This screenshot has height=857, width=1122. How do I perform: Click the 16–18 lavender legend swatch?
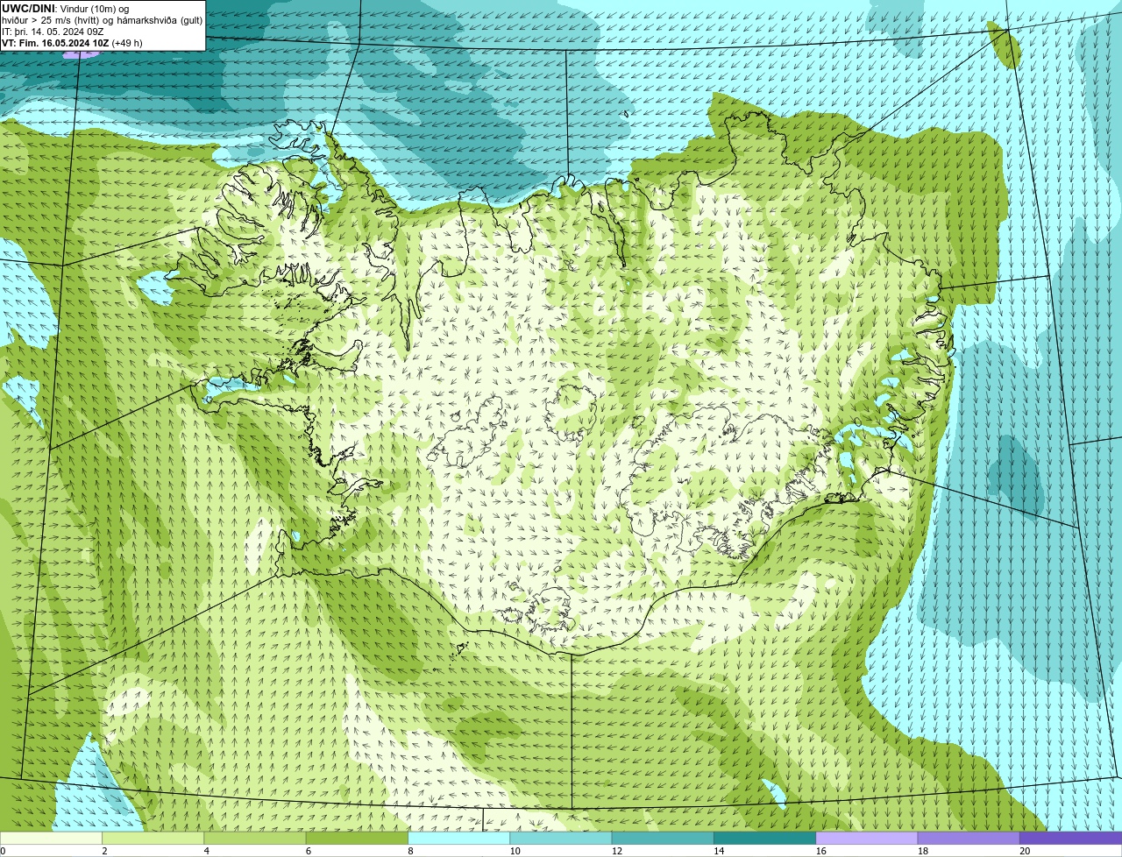(867, 838)
